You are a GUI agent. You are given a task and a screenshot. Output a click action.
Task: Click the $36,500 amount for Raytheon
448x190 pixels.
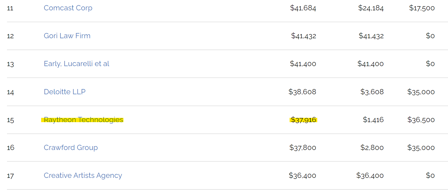click(421, 120)
